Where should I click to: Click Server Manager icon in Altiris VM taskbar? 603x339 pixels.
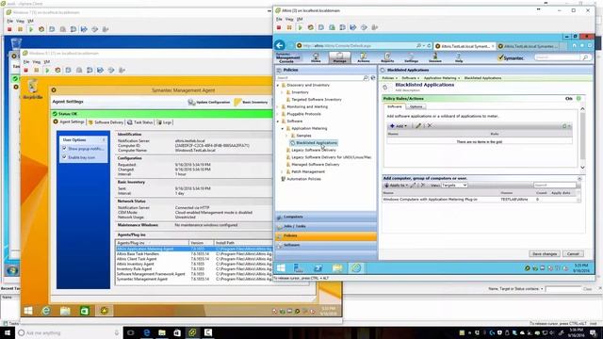[x=299, y=267]
